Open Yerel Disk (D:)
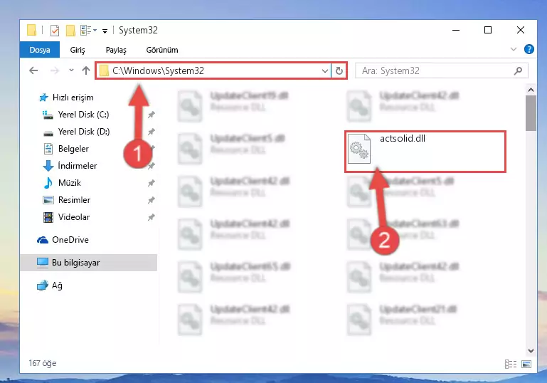The image size is (547, 383). point(84,132)
